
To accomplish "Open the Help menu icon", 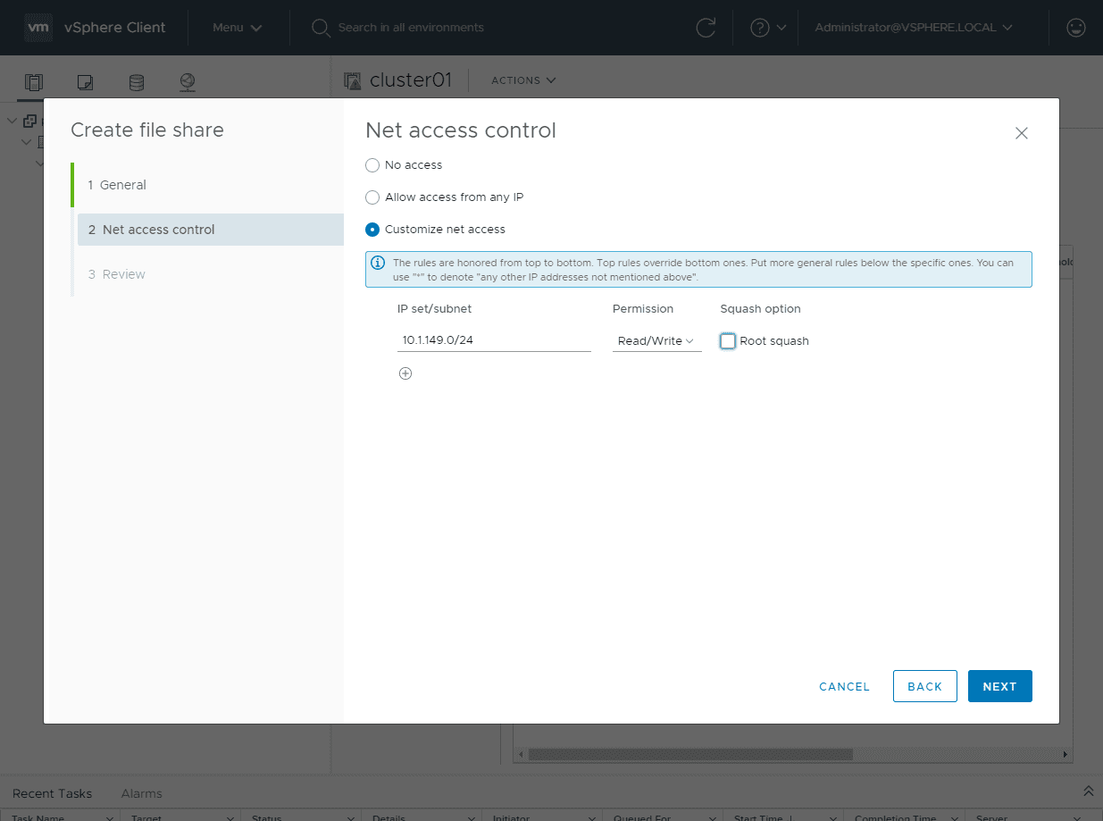I will coord(760,28).
